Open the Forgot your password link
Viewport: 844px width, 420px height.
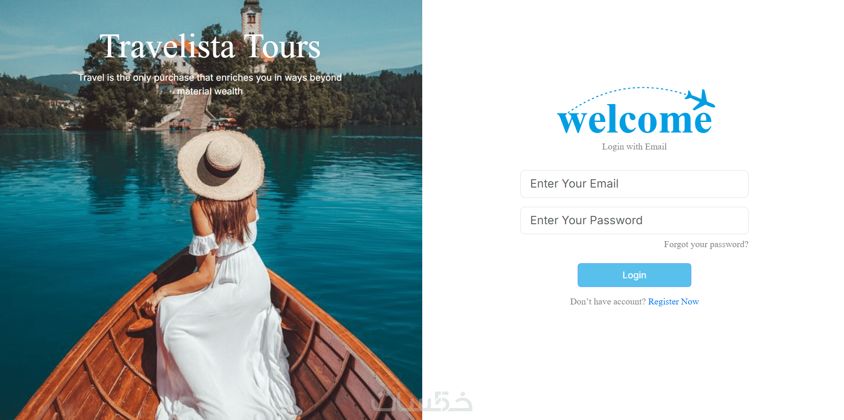tap(706, 244)
